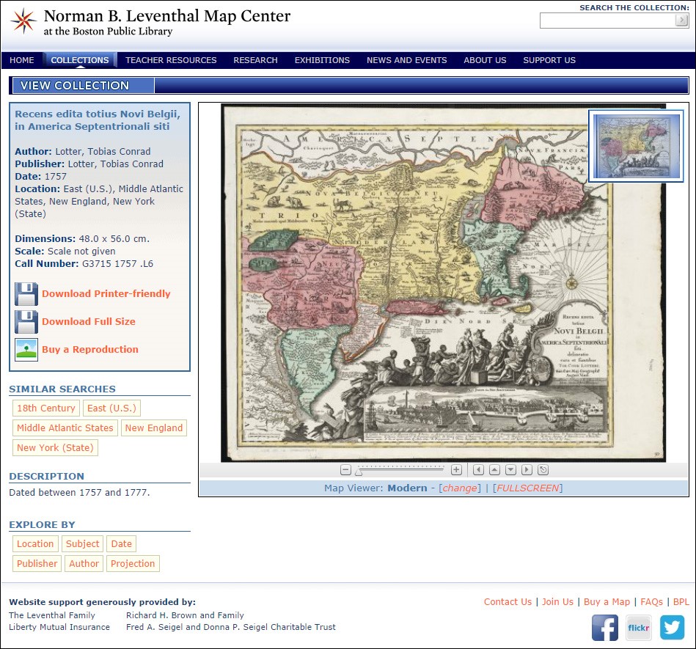Reset the map view with the reset icon

coord(543,470)
